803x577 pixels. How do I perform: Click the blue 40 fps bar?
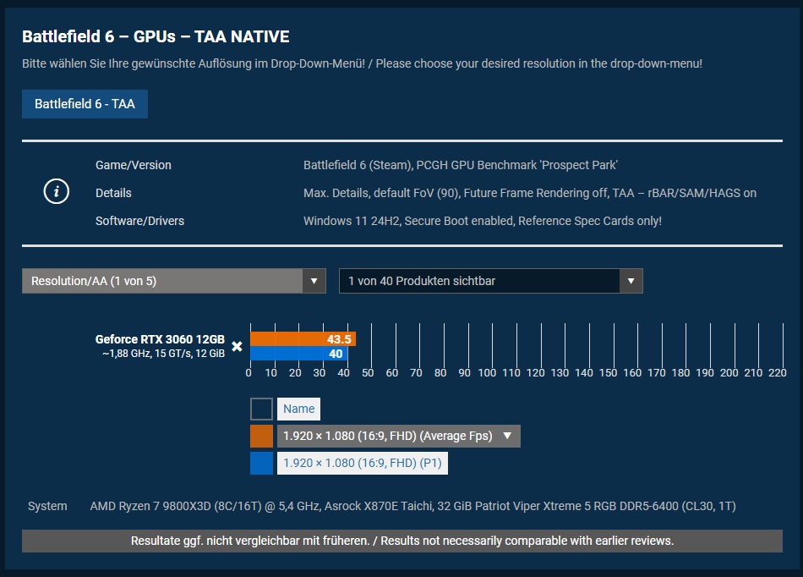pyautogui.click(x=298, y=354)
